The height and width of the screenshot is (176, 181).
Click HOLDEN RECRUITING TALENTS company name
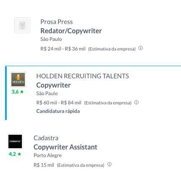pos(83,76)
